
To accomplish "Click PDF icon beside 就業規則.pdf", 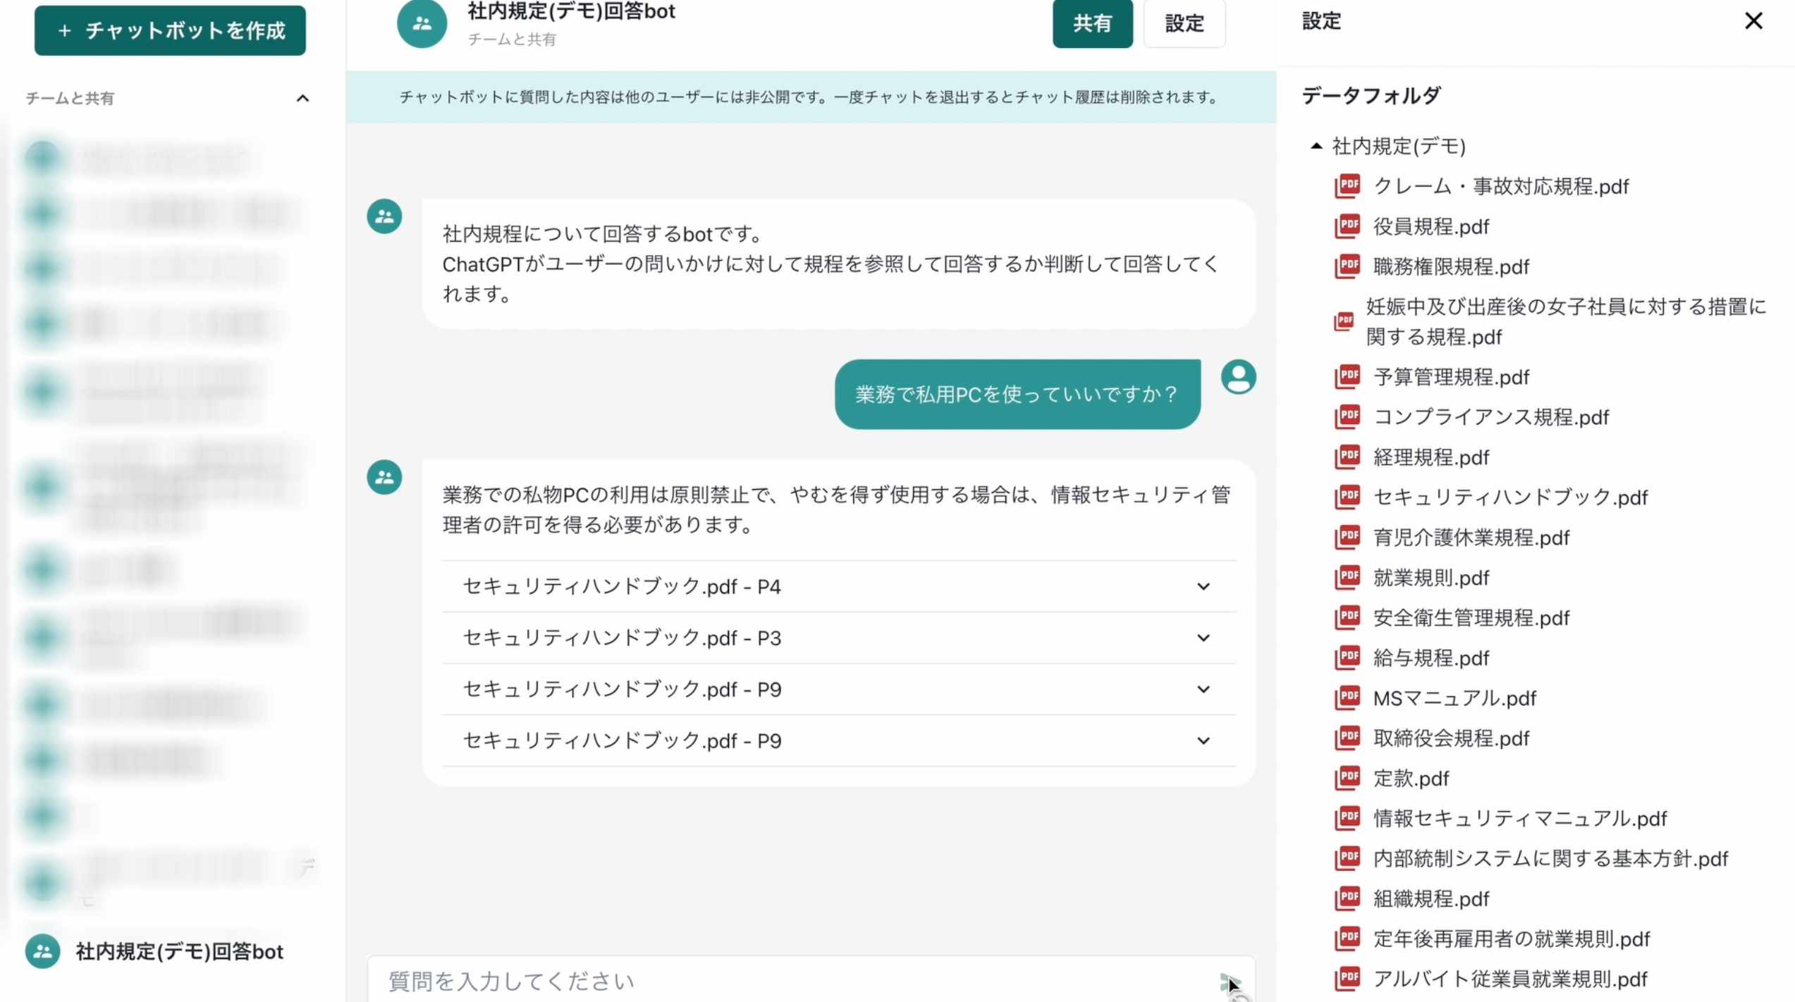I will (1347, 577).
